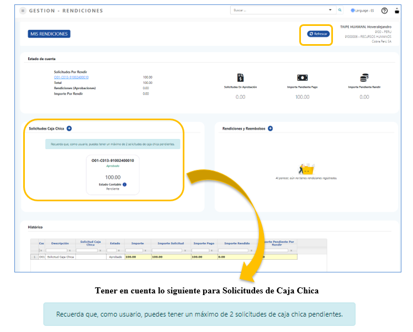Sort by the Importe Rendido column header

click(237, 243)
